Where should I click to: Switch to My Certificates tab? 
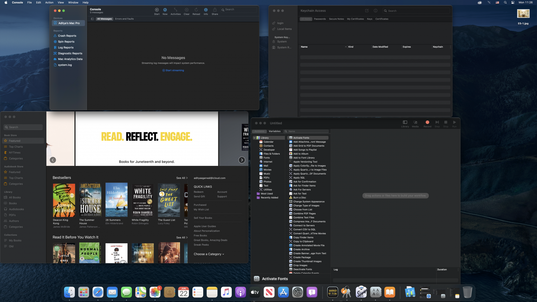coord(355,19)
